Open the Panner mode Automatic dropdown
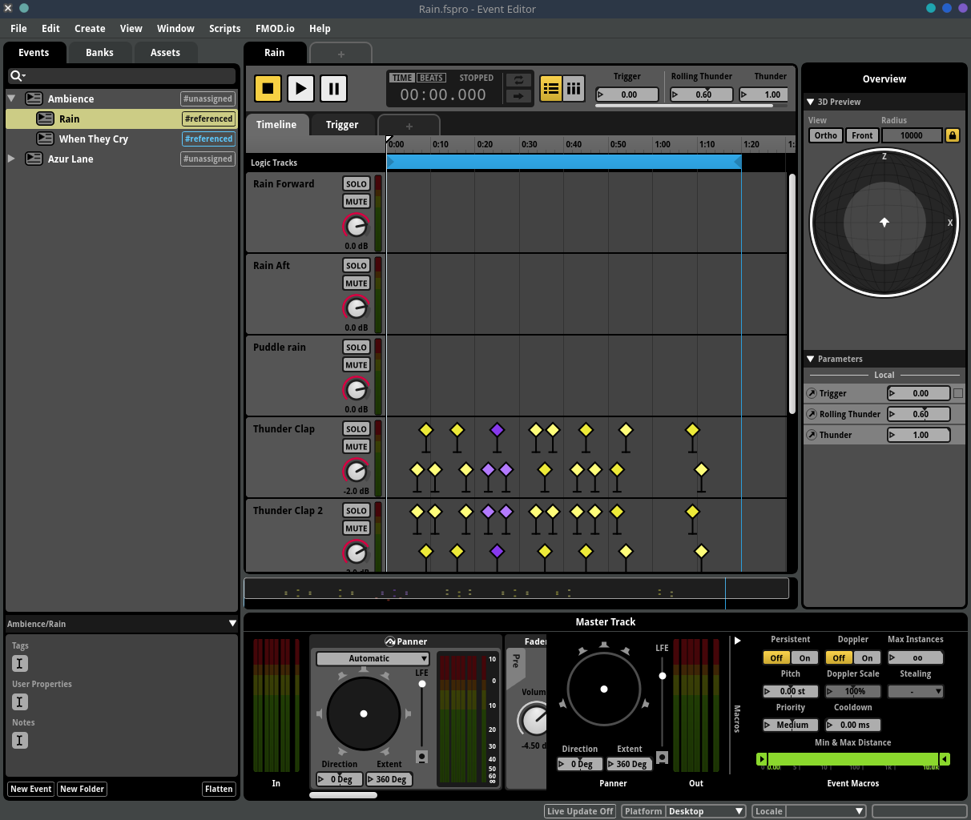971x820 pixels. point(373,659)
